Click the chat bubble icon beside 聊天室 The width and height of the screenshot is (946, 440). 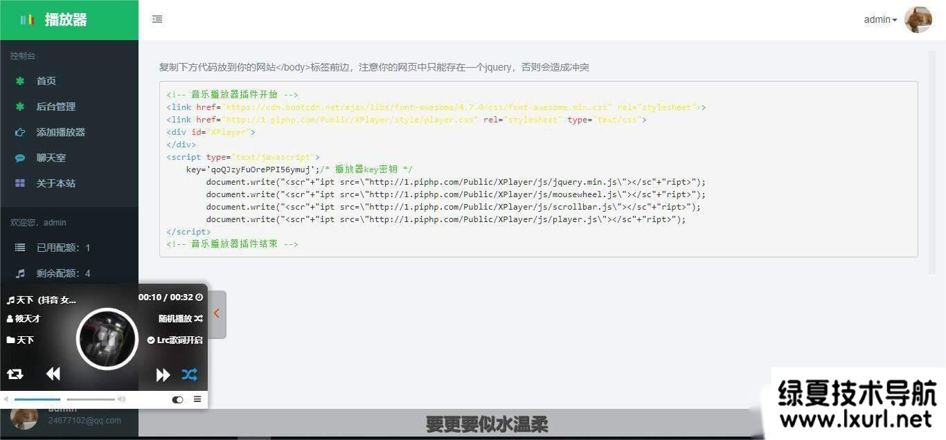point(20,158)
